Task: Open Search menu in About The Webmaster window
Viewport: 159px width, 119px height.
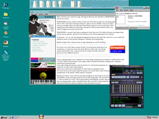Action: 41,14
